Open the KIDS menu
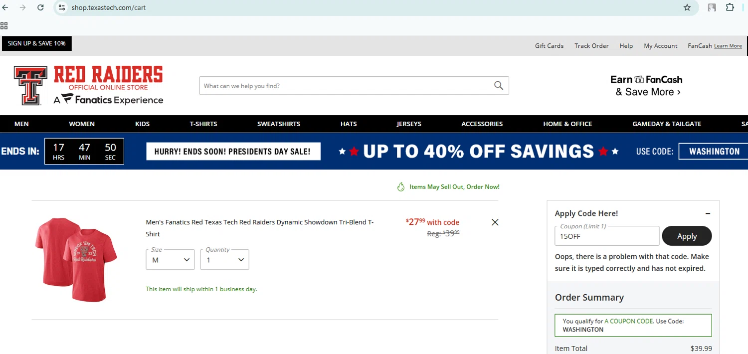The width and height of the screenshot is (748, 354). tap(142, 124)
